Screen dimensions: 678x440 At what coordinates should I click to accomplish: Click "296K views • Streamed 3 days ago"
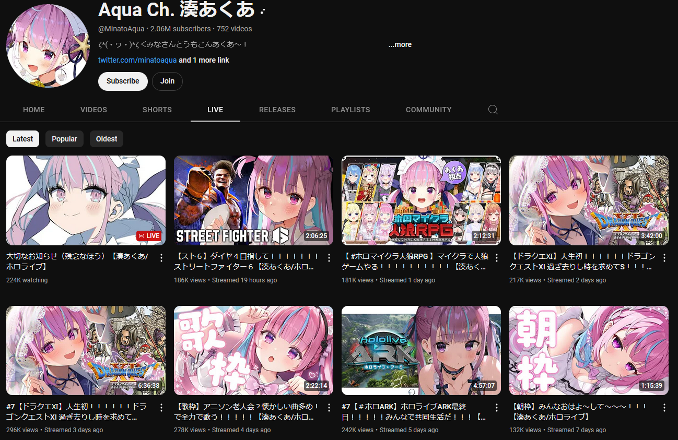(x=55, y=430)
